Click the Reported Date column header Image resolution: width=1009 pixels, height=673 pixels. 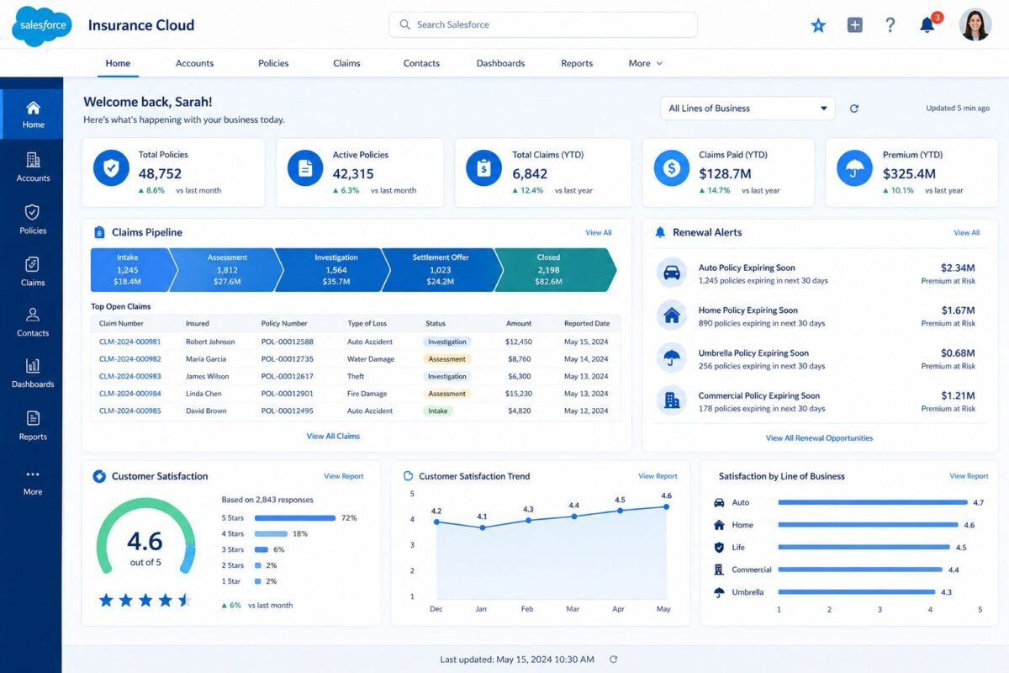(x=587, y=324)
